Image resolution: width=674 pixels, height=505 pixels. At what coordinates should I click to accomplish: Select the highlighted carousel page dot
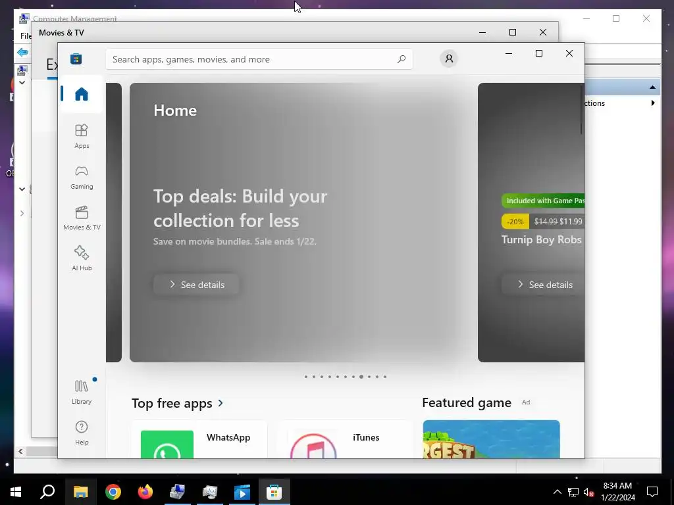(x=361, y=377)
